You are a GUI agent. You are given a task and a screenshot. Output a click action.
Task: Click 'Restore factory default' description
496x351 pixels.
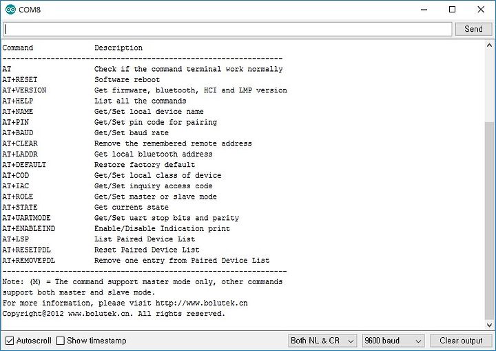click(x=145, y=165)
